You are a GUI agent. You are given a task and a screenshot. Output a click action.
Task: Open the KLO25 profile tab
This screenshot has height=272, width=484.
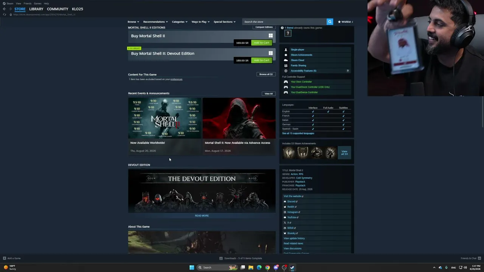(x=78, y=9)
